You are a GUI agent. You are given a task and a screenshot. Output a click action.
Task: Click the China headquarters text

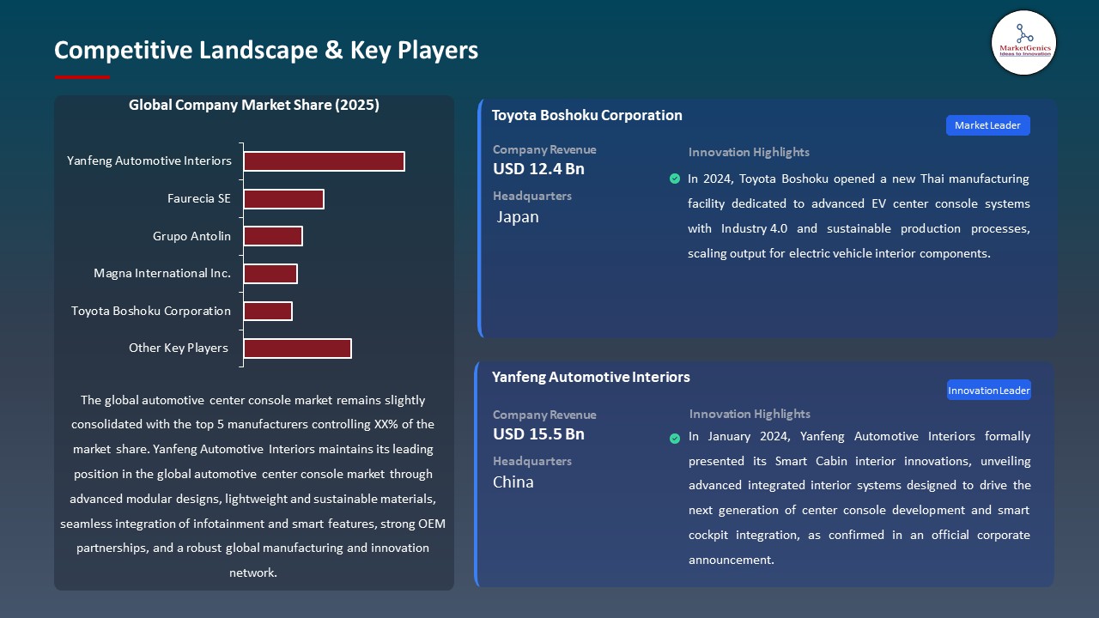[x=513, y=482]
